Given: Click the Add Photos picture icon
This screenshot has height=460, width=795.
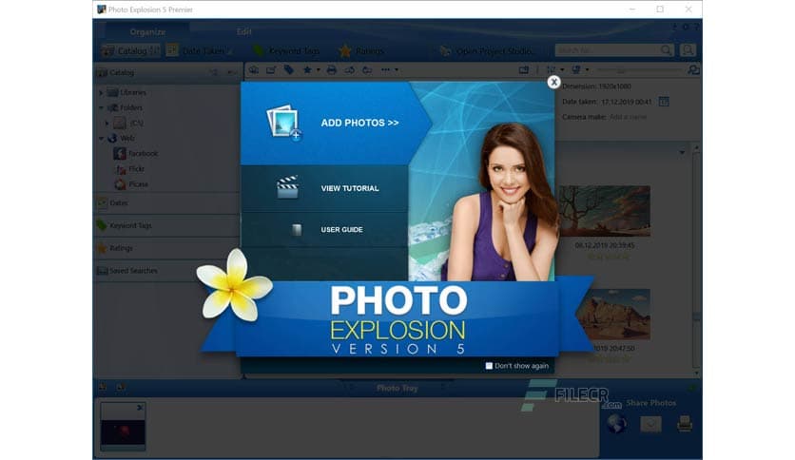Looking at the screenshot, I should [284, 122].
